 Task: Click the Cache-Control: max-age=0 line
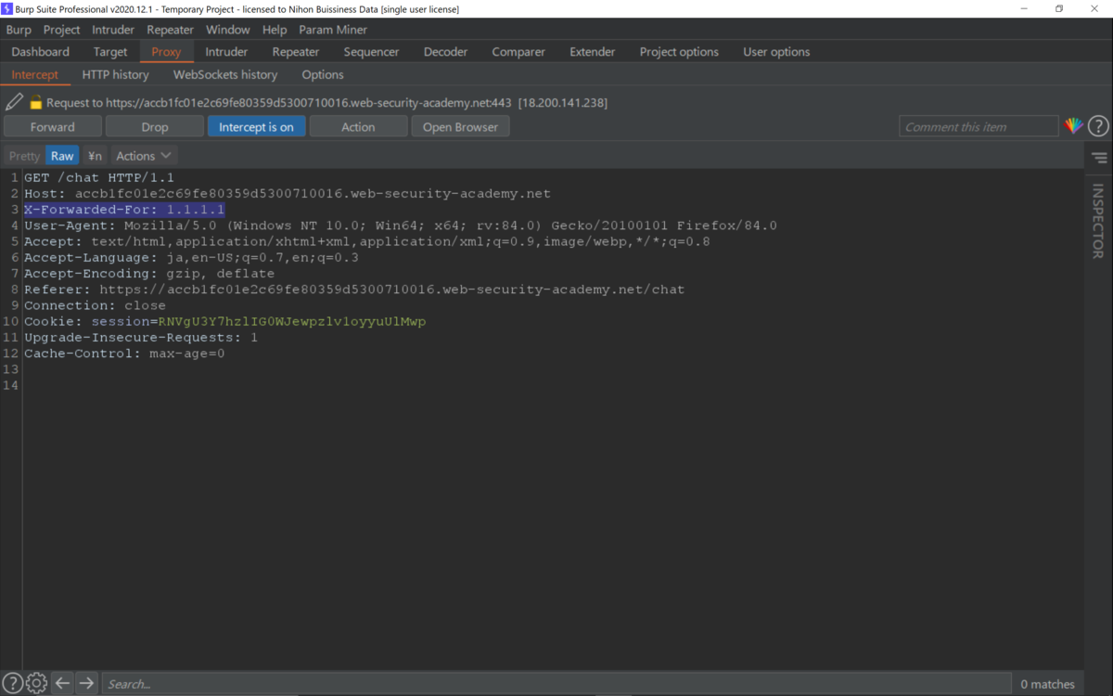[x=124, y=354]
